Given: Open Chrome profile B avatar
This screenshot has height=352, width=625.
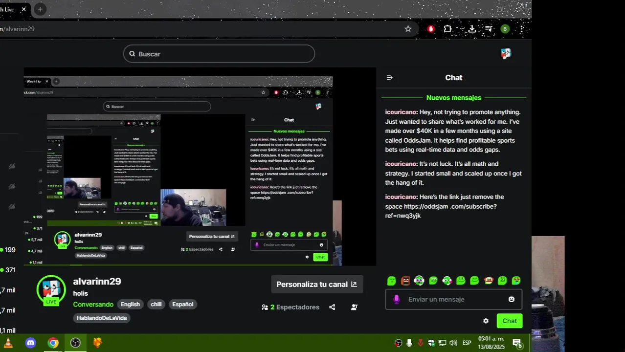Looking at the screenshot, I should (x=505, y=29).
